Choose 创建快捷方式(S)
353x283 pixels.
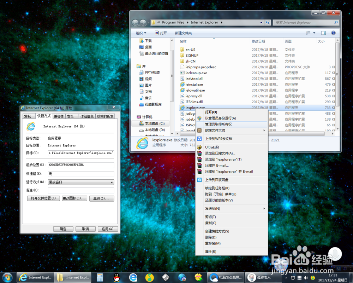[232, 231]
